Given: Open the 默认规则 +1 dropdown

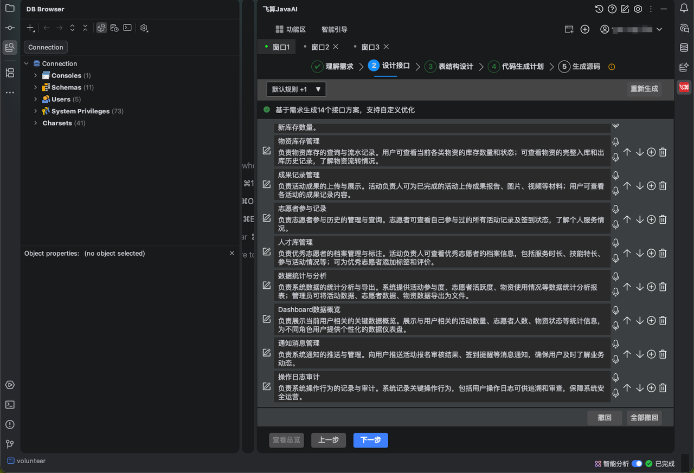Looking at the screenshot, I should pyautogui.click(x=296, y=89).
